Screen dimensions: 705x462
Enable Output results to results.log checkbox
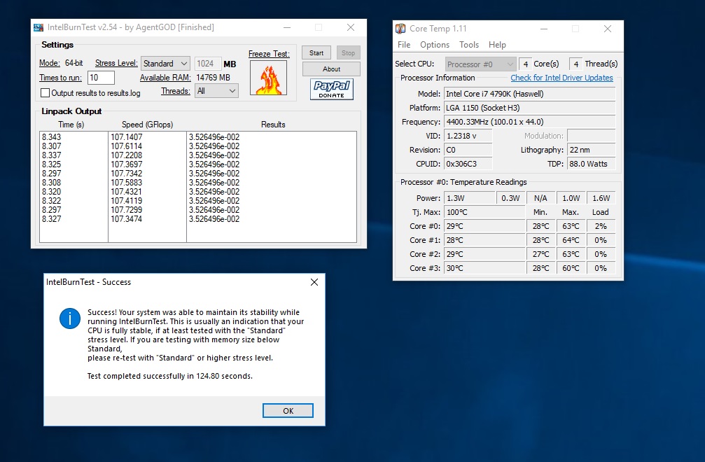[x=45, y=93]
